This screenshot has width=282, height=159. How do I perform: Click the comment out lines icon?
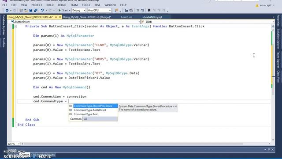(x=138, y=11)
